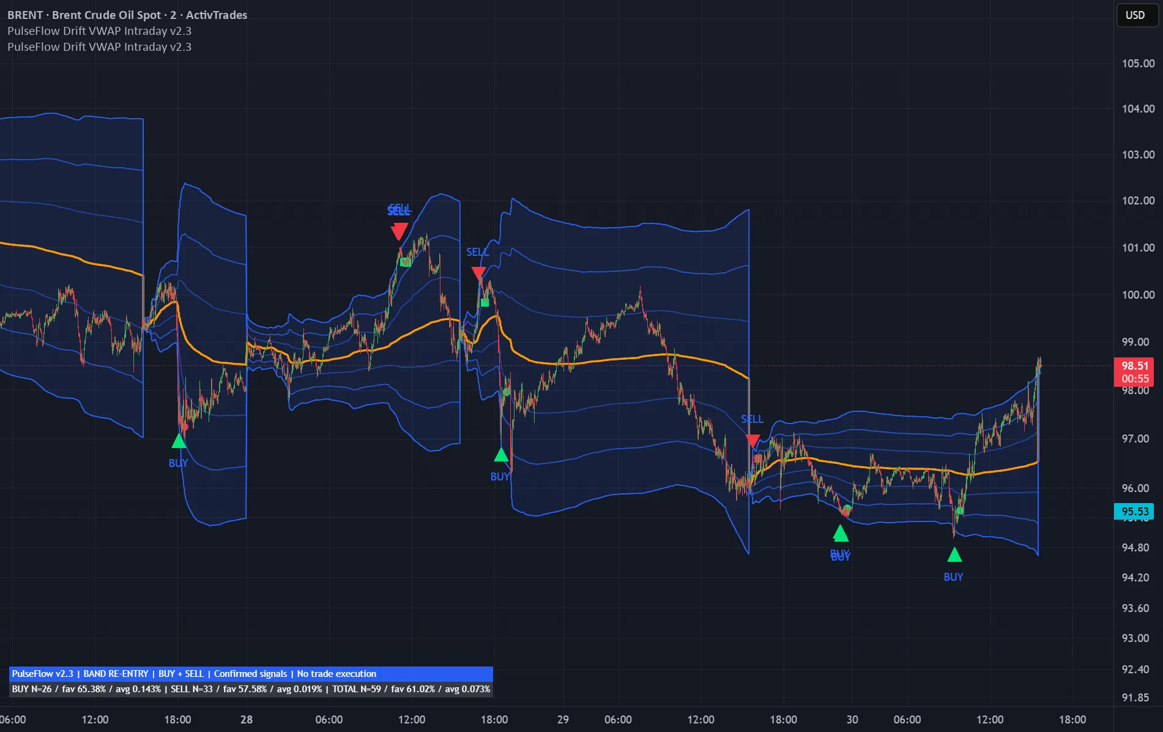Click the date label 30 on time axis
Screen dimensions: 1163x732
pos(852,720)
